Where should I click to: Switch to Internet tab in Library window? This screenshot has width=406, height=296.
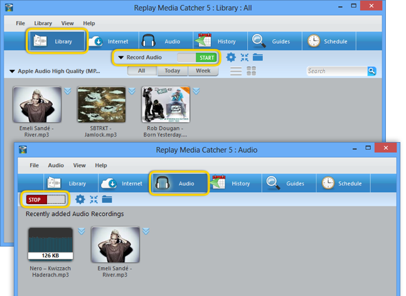[x=112, y=41]
